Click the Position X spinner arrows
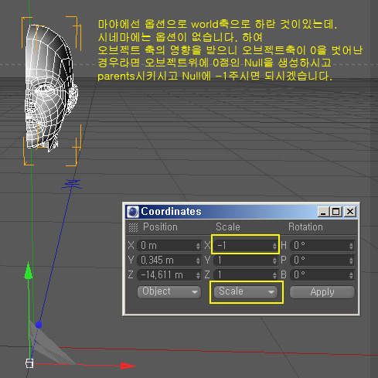378x378 pixels. (198, 246)
